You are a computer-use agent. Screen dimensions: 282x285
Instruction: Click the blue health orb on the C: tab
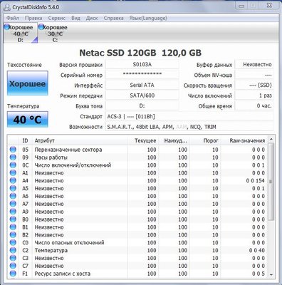pos(41,27)
